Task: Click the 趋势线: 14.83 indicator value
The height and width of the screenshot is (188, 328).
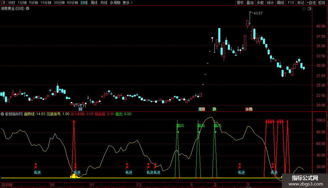Action: click(x=35, y=114)
